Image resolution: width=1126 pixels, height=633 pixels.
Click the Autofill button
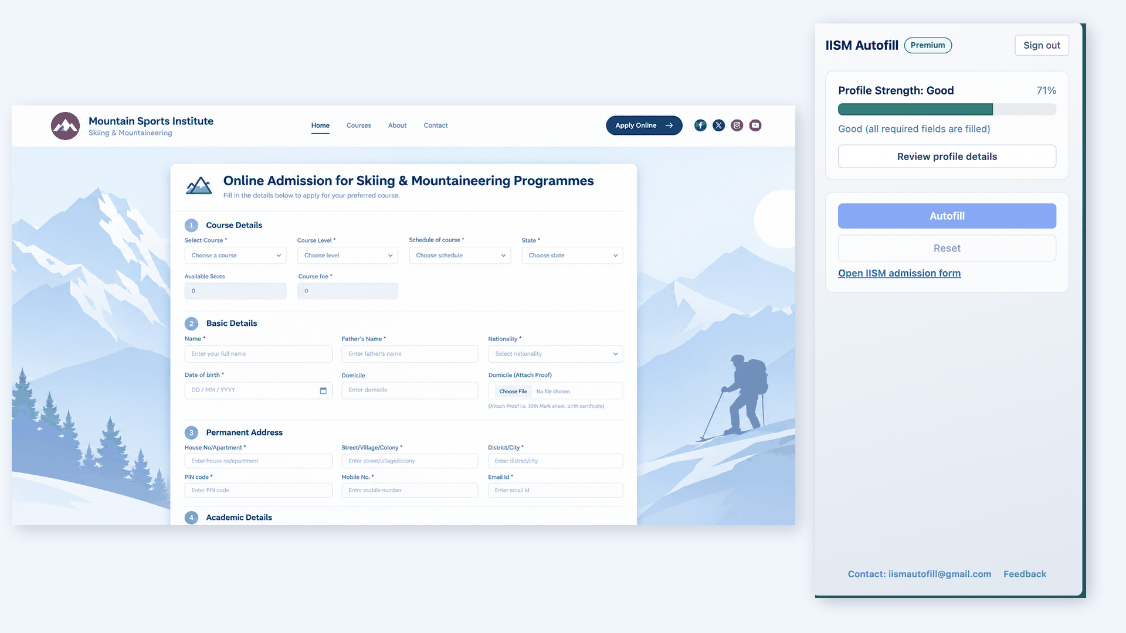[947, 216]
